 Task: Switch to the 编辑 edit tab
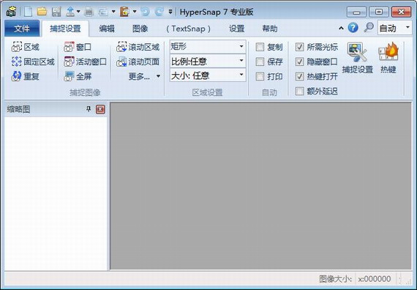coord(107,29)
